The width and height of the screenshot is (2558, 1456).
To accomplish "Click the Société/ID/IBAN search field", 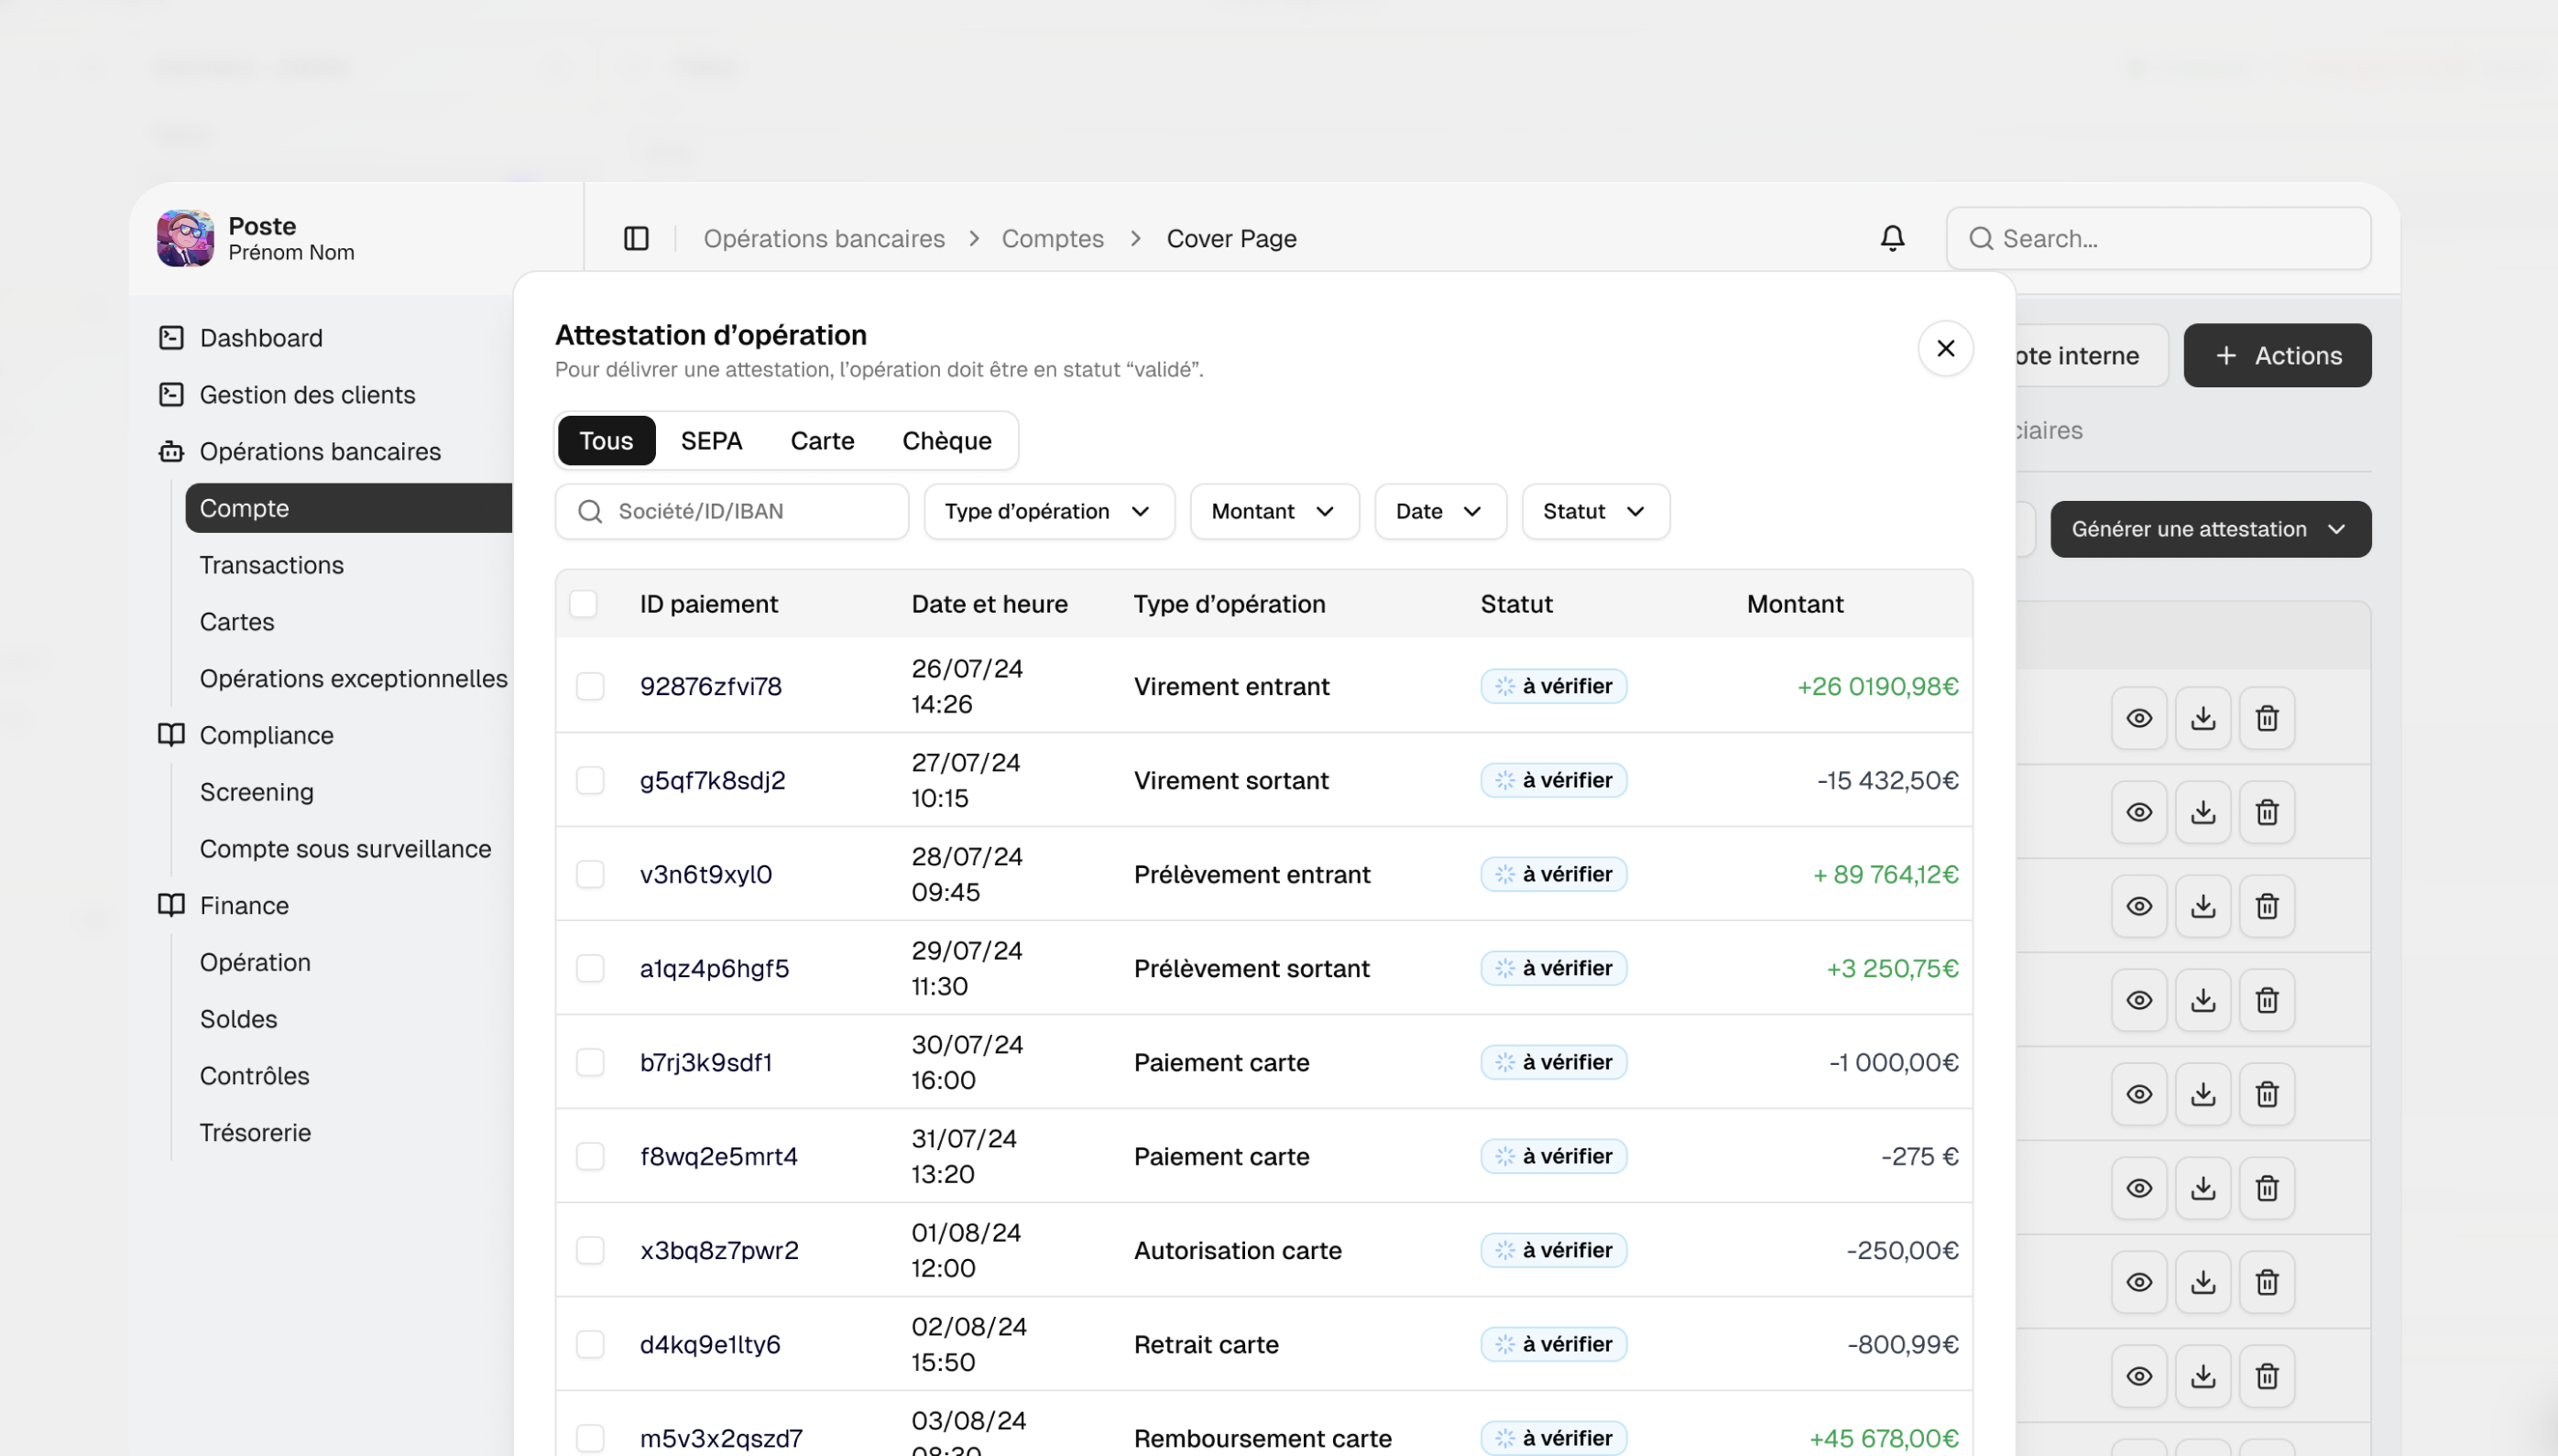I will pyautogui.click(x=731, y=512).
